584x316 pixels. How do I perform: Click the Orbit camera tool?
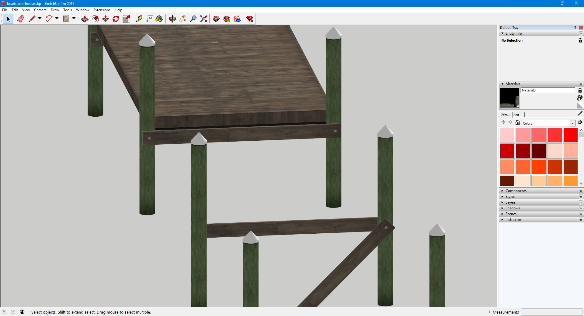(x=172, y=19)
